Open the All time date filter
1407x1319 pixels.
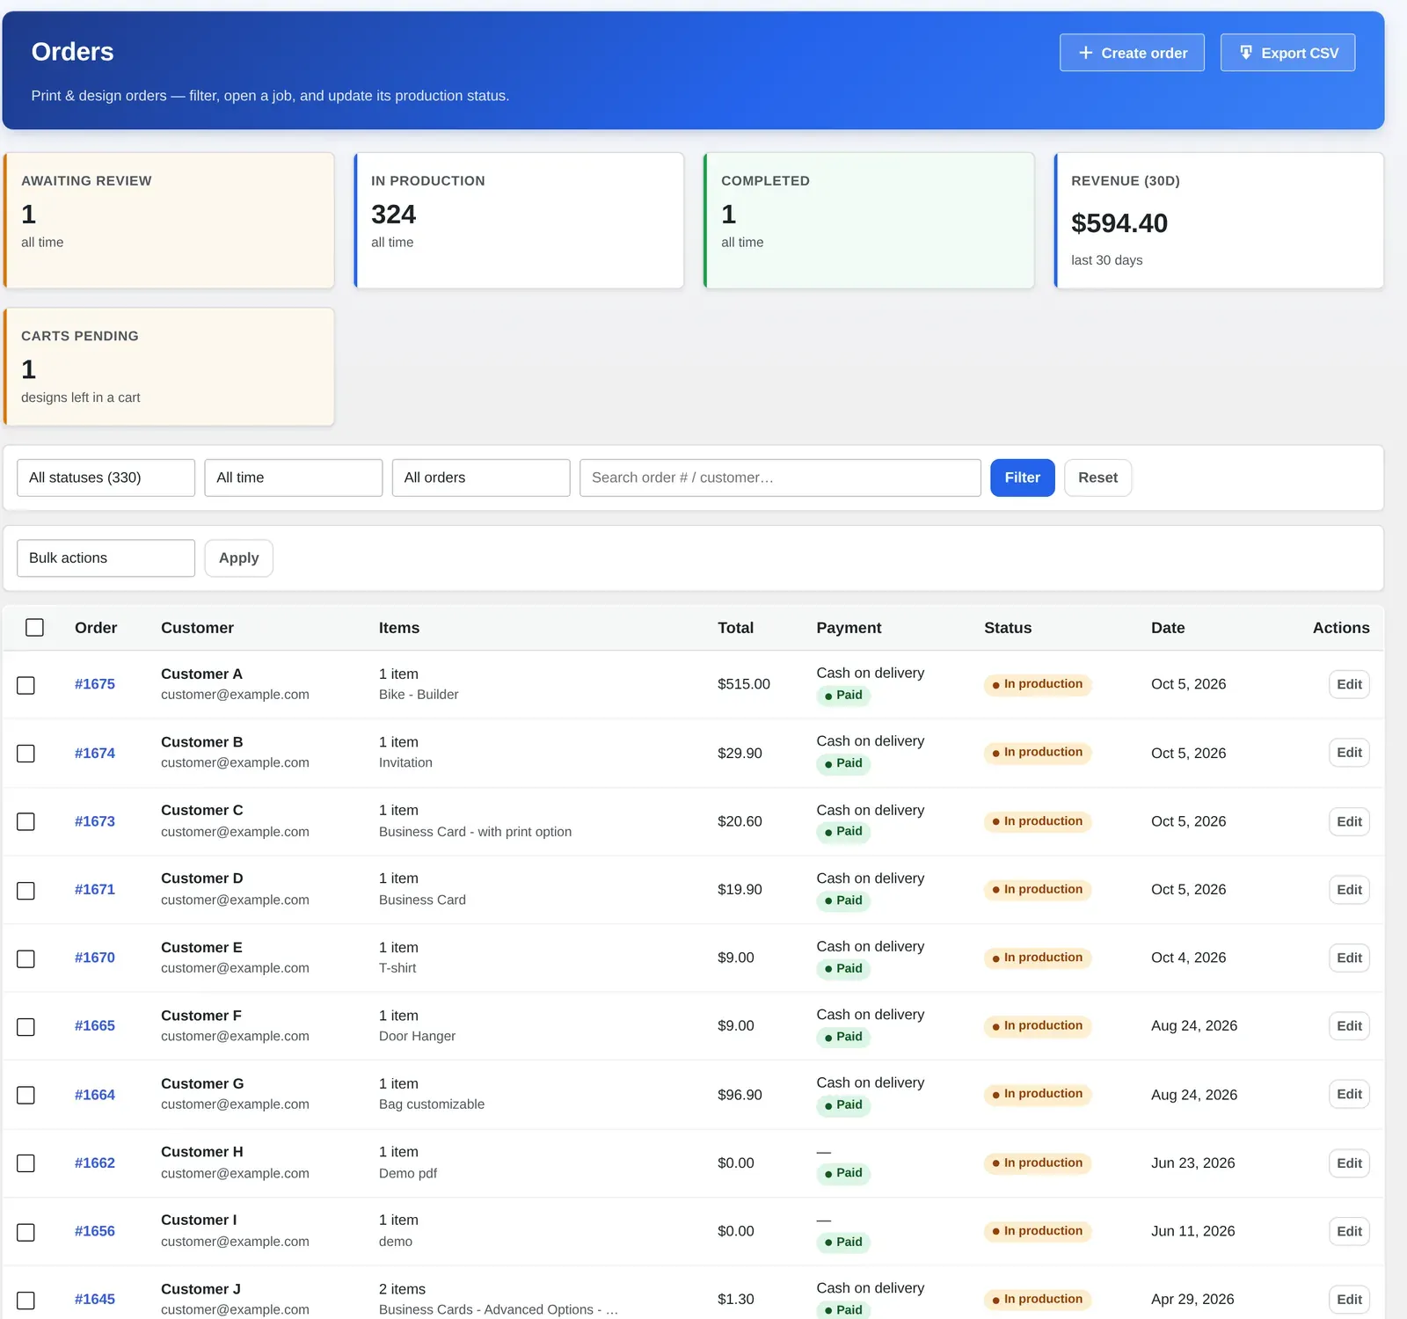[x=293, y=477]
